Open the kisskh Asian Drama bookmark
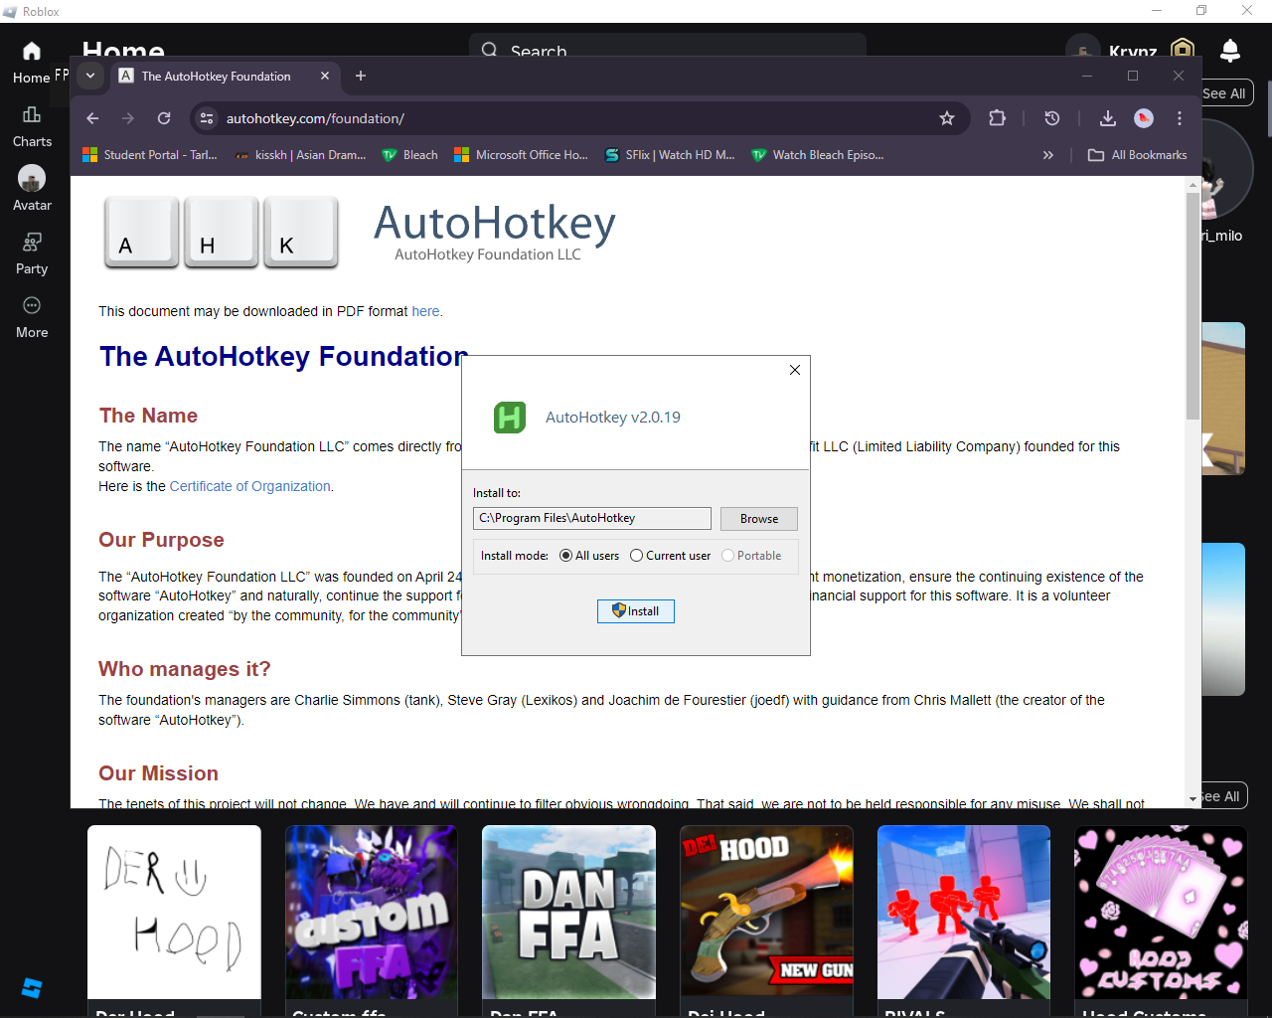 300,155
